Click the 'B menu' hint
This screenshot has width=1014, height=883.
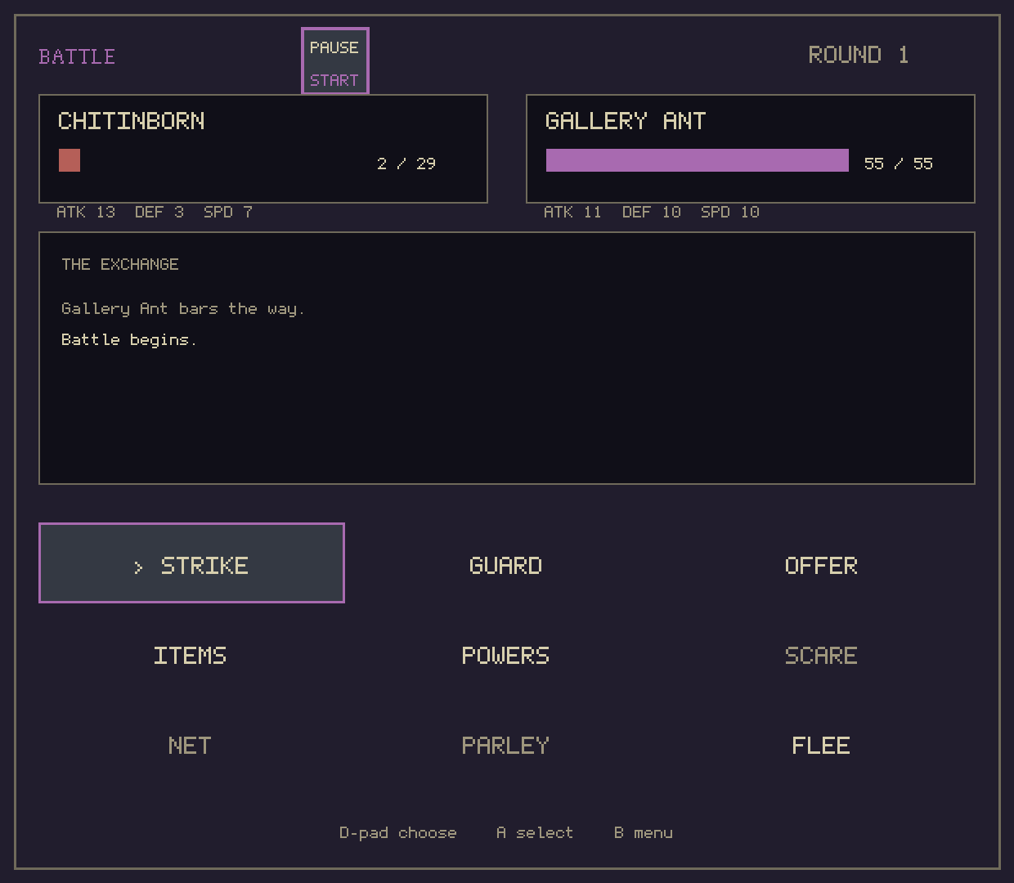point(644,833)
